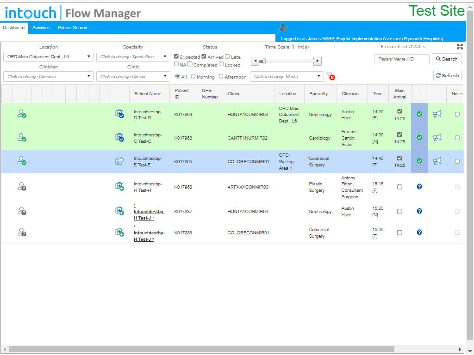
Task: Click the horizontal scrollbar thumb
Action: click(x=201, y=349)
